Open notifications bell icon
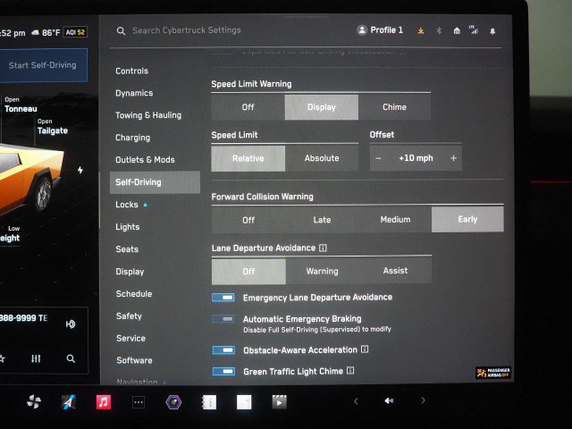 pos(492,31)
